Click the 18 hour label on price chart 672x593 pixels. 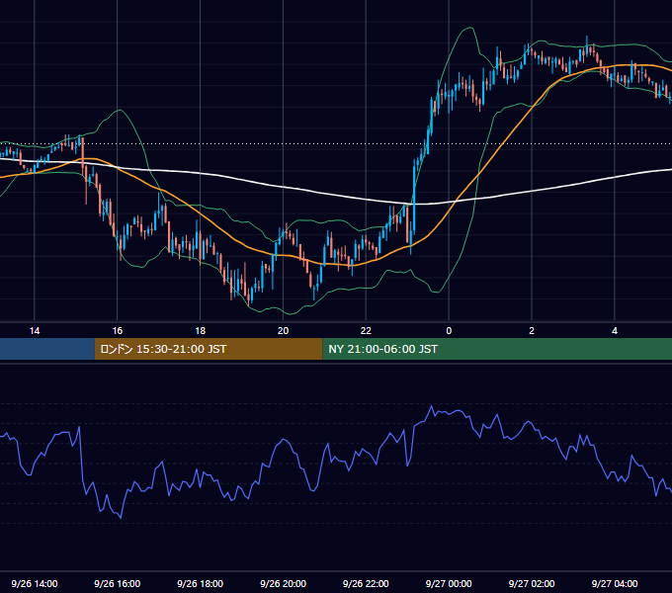pos(201,331)
